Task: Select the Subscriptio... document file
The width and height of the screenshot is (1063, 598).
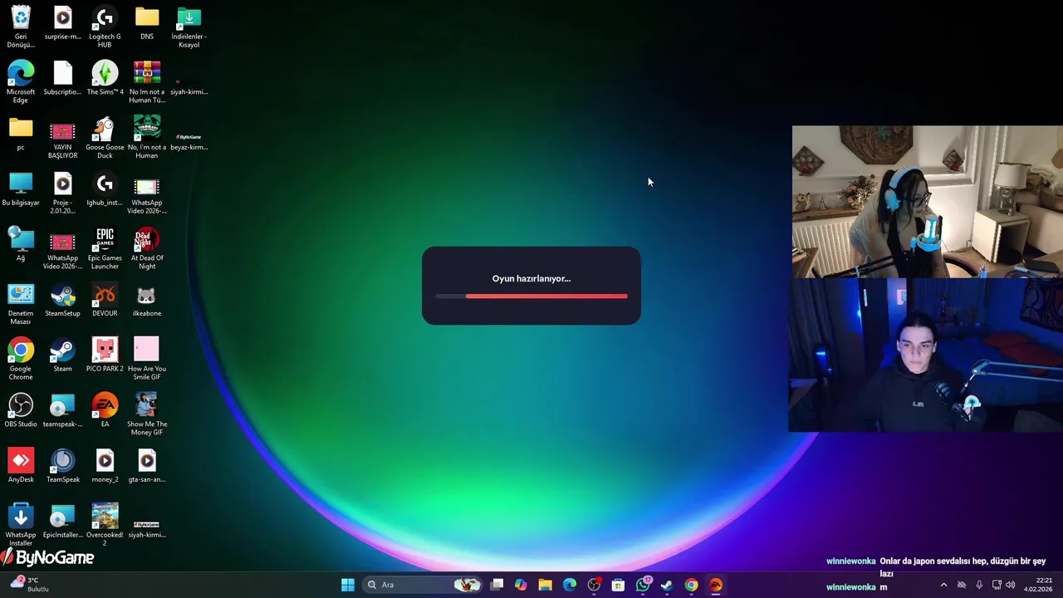Action: point(63,79)
